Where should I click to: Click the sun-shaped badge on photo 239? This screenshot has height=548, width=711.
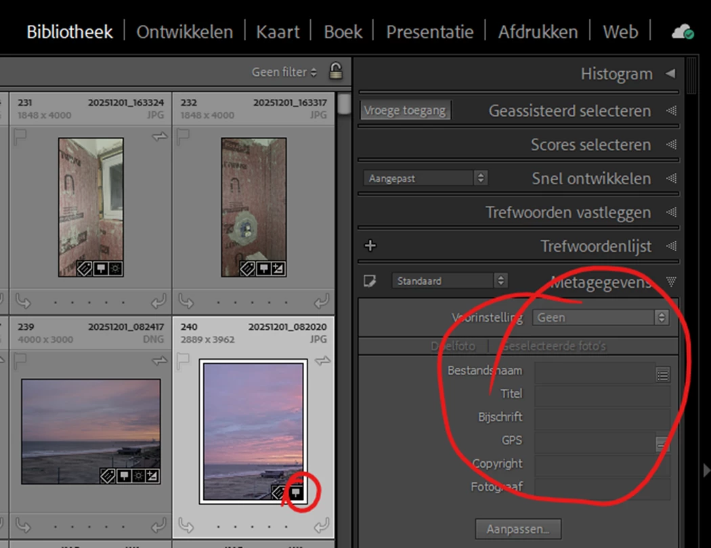pyautogui.click(x=138, y=476)
